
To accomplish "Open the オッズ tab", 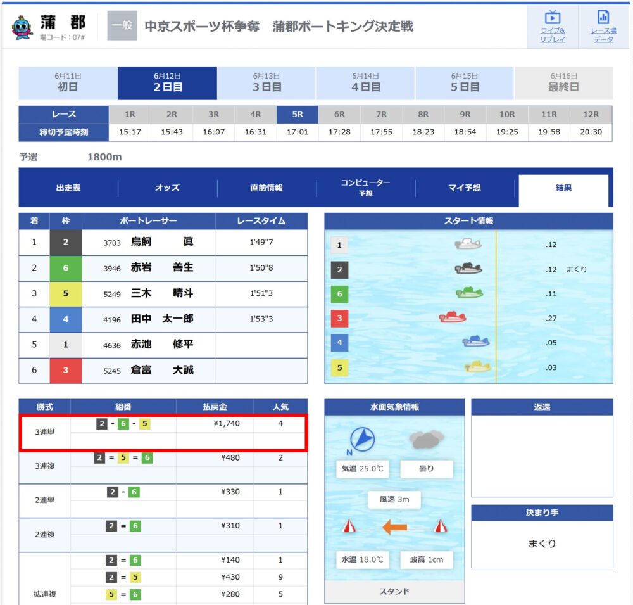I will pos(168,188).
